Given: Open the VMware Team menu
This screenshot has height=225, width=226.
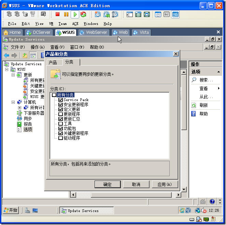Looking at the screenshot, I should pyautogui.click(x=62, y=24).
